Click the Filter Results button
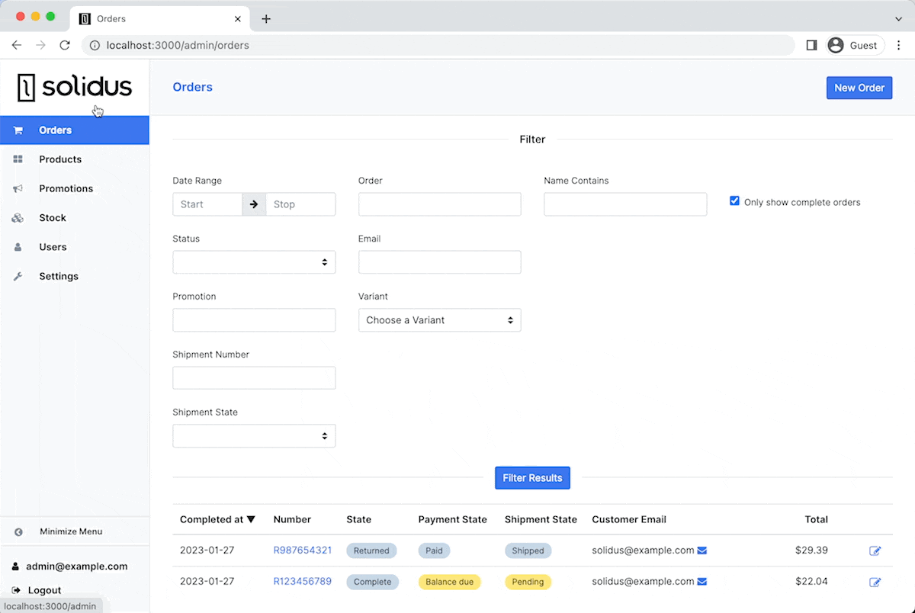Screen dimensions: 915x613 [x=532, y=478]
